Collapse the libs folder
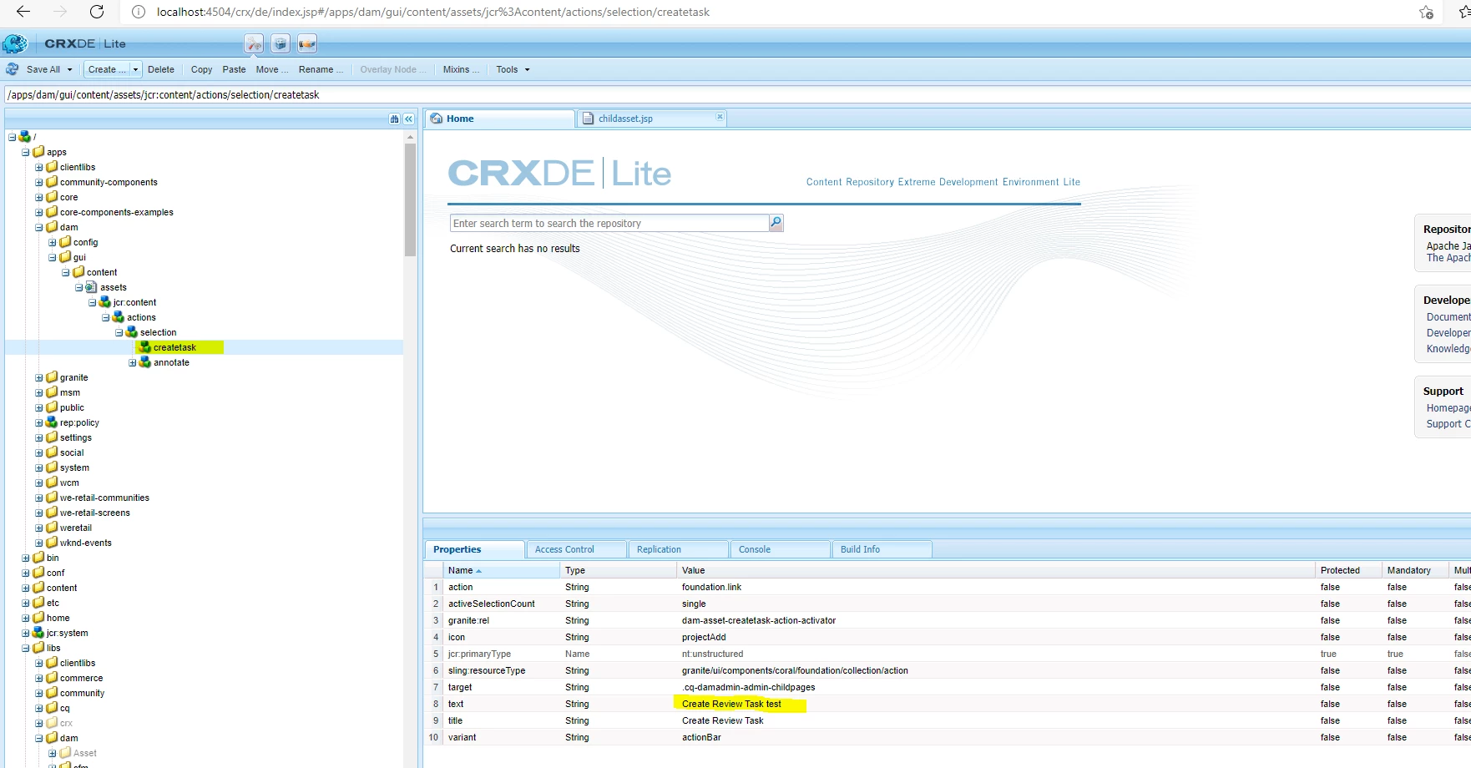 coord(26,648)
